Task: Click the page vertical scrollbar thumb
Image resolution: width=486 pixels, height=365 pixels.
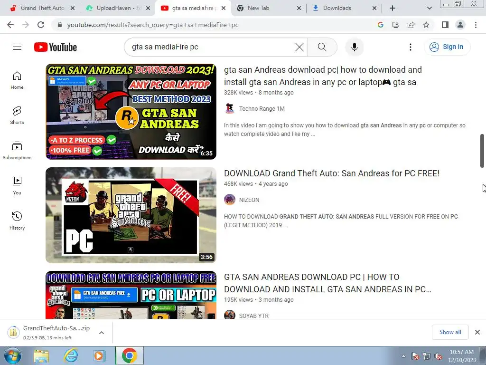Action: (x=482, y=151)
